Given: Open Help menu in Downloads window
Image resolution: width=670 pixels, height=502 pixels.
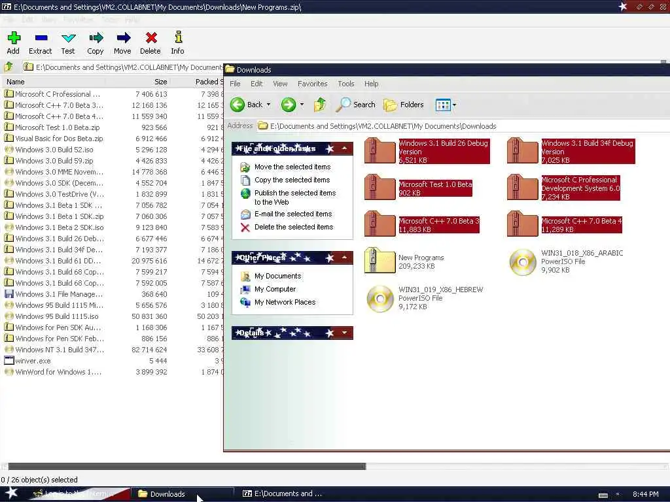Looking at the screenshot, I should pos(372,84).
